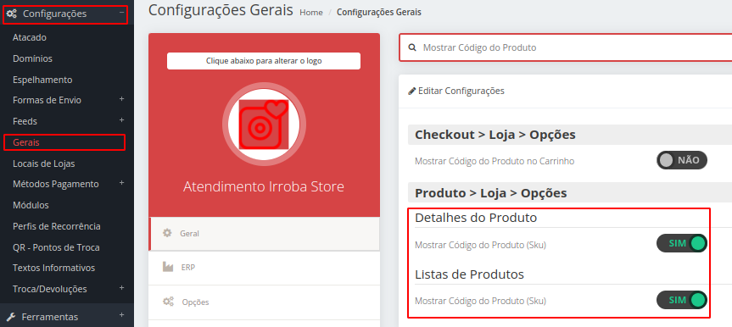732x327 pixels.
Task: Click the Ferramentas wrench icon
Action: click(x=12, y=317)
